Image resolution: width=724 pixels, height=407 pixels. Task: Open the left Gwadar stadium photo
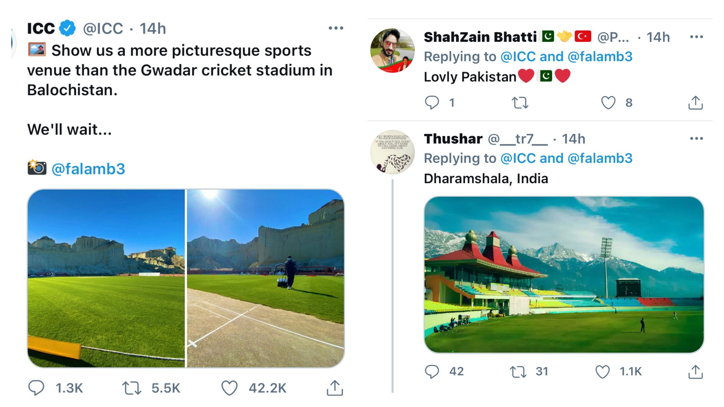click(106, 278)
